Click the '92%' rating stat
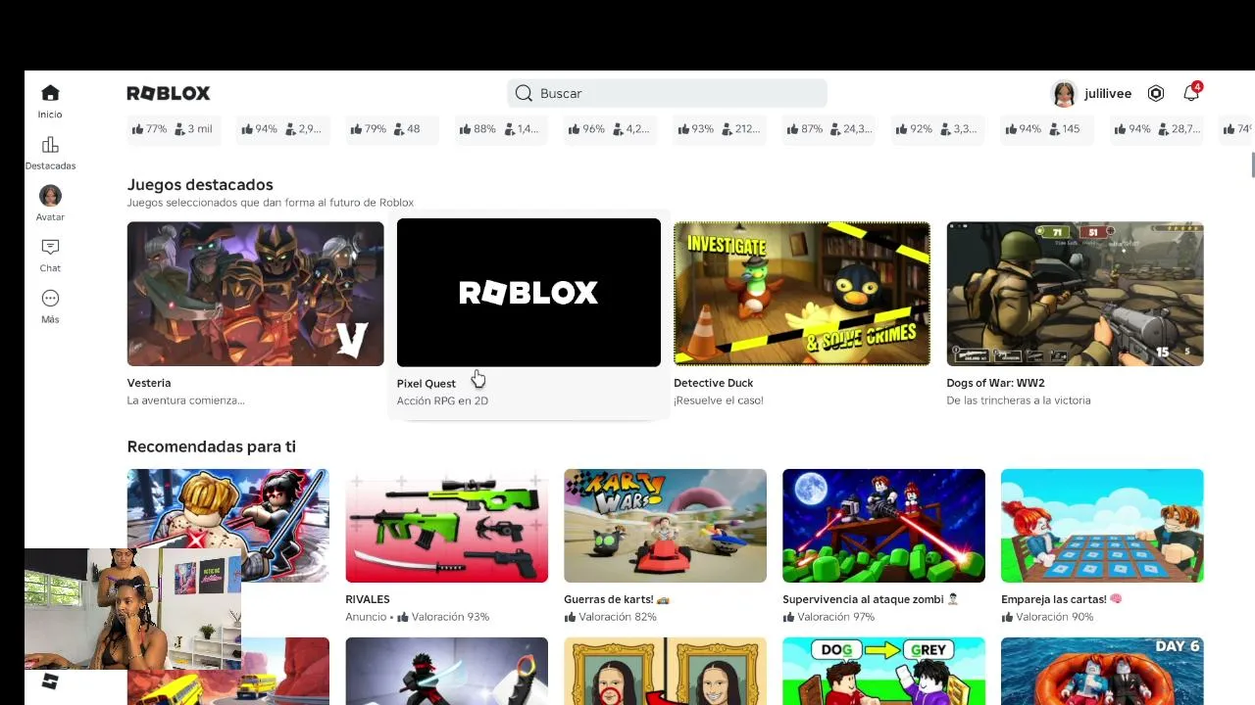1255x705 pixels. tap(914, 129)
